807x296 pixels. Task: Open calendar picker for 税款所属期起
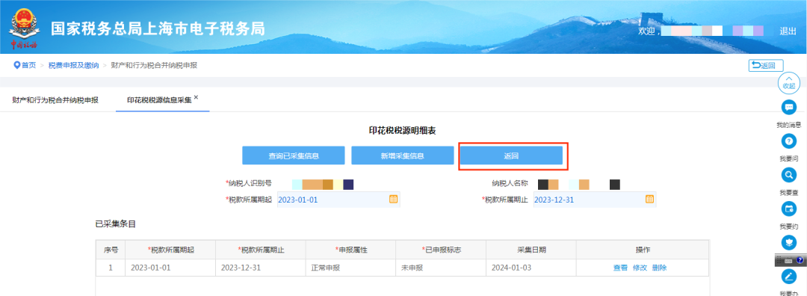tap(393, 200)
